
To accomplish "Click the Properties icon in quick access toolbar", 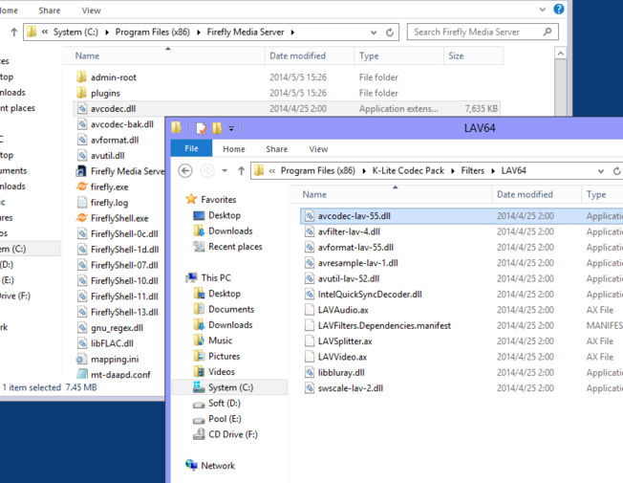I will pyautogui.click(x=202, y=128).
